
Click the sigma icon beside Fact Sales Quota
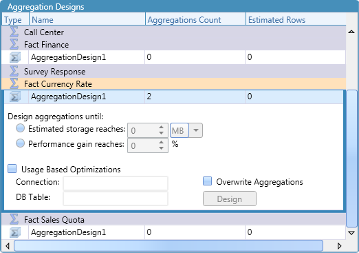coord(14,219)
